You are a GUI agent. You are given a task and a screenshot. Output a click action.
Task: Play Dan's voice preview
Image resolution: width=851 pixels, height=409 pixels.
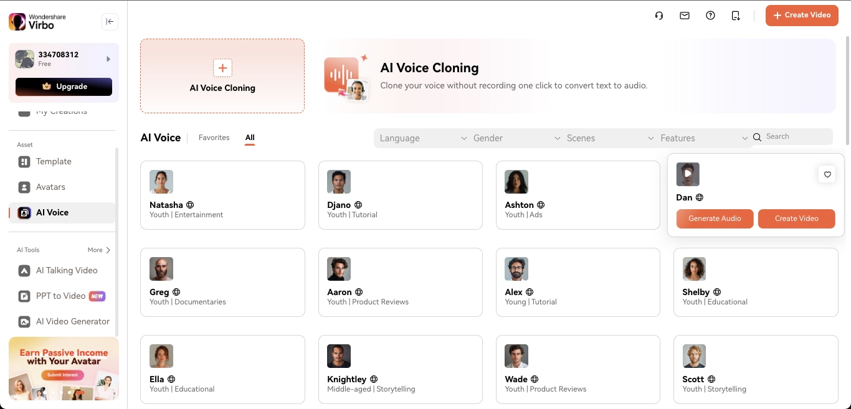point(688,174)
